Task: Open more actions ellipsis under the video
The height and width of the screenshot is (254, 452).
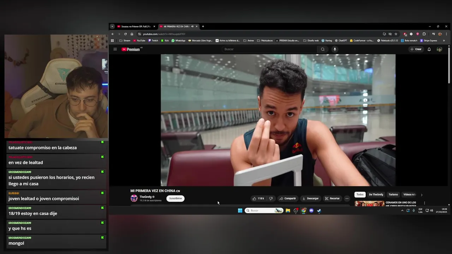Action: point(347,199)
